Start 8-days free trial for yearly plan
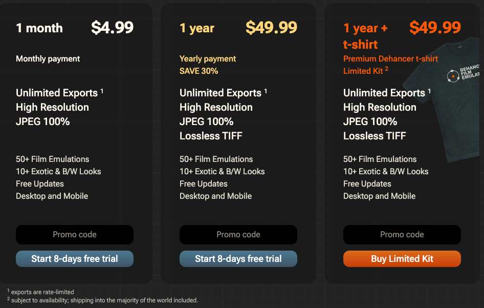 pos(238,259)
